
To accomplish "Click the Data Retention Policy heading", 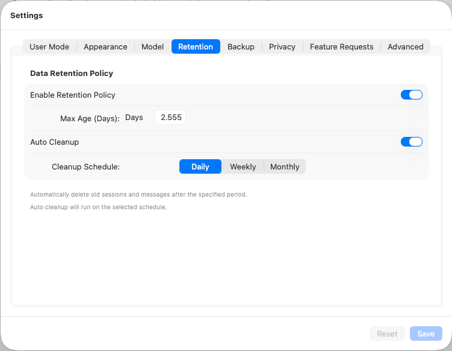I will coord(72,74).
